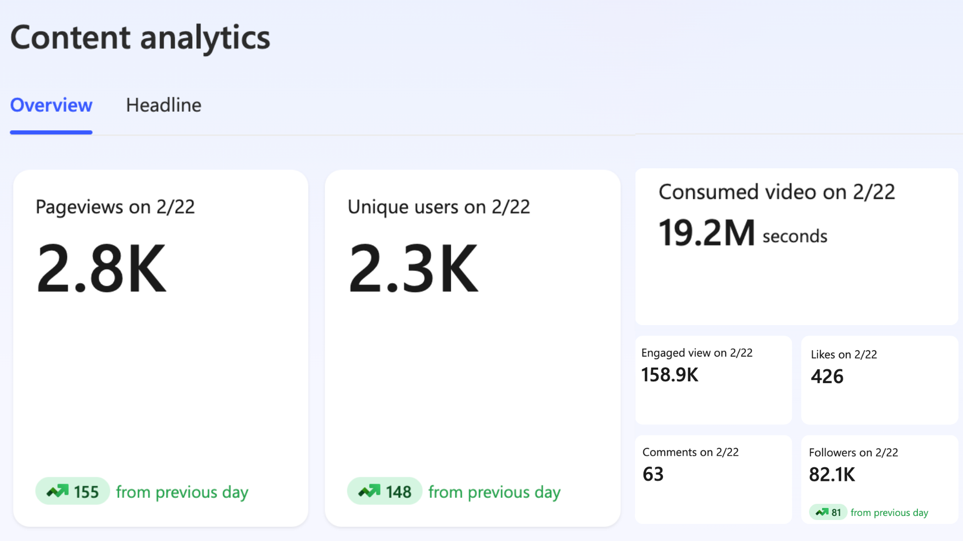963x541 pixels.
Task: Click the Unique users upward trend icon
Action: tap(369, 491)
